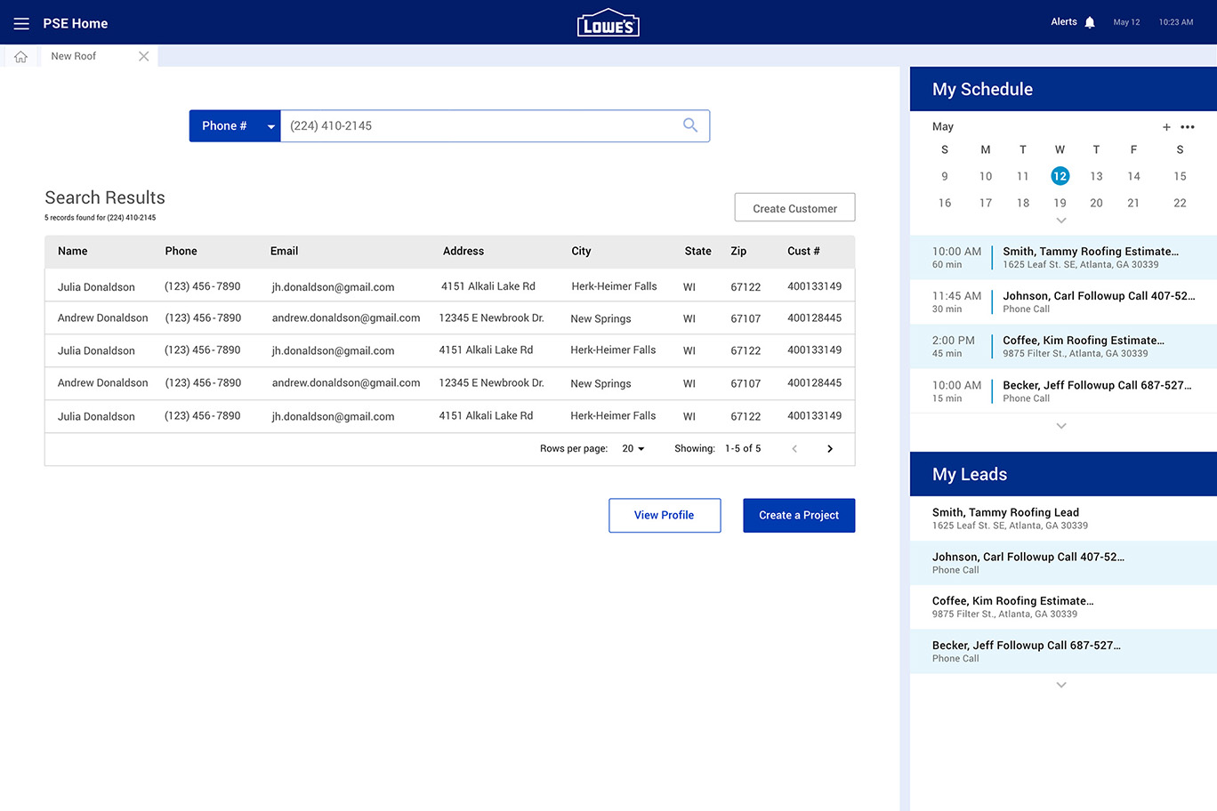Open the Alerts bell icon
Viewport: 1217px width, 811px height.
coord(1090,22)
